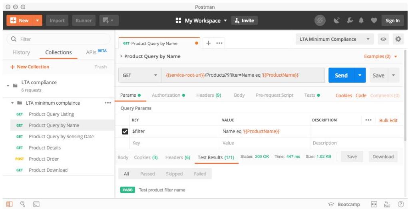Viewport: 408px width, 209px height.
Task: Click the sync status icon
Action: click(320, 20)
